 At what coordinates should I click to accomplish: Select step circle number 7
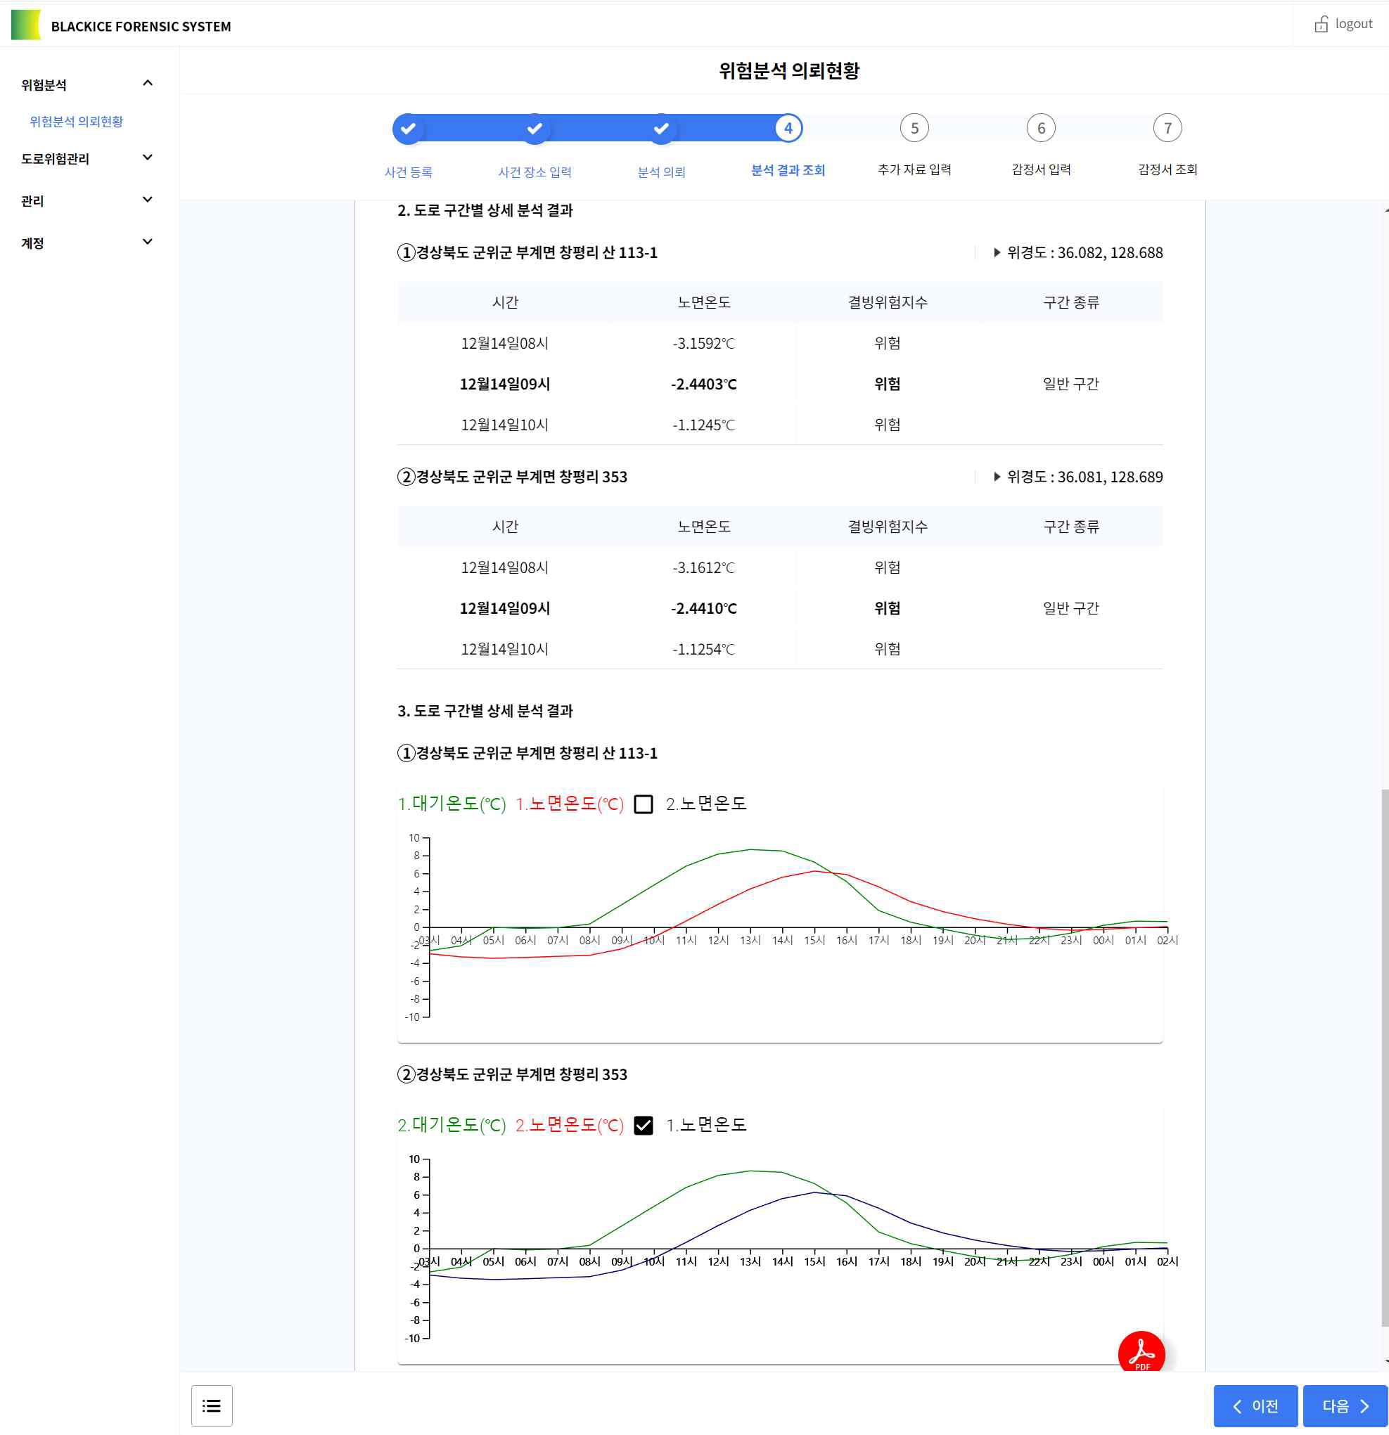click(x=1167, y=128)
